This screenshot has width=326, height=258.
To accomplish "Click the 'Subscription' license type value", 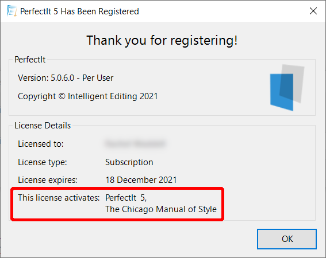I will point(129,162).
